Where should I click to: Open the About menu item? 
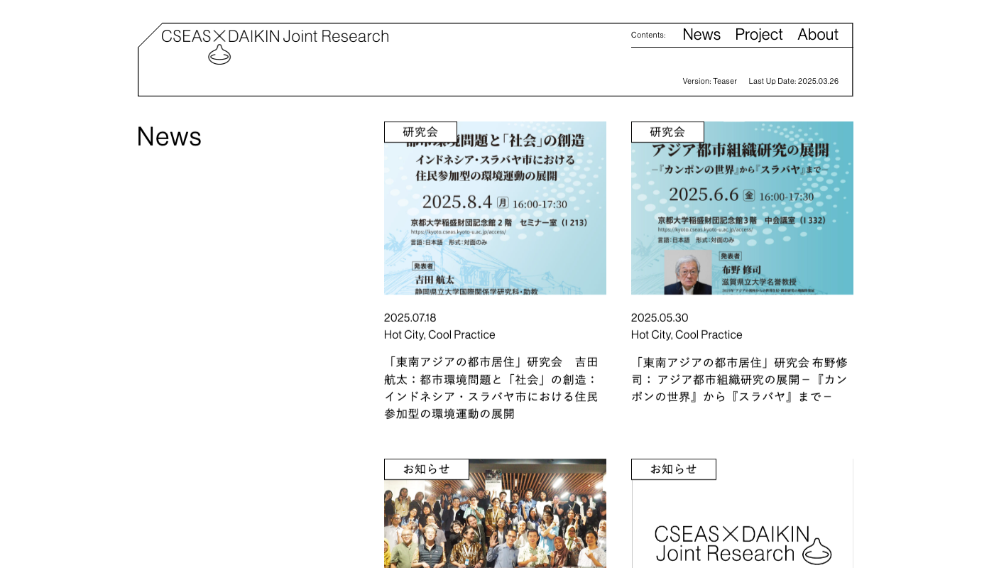point(817,35)
